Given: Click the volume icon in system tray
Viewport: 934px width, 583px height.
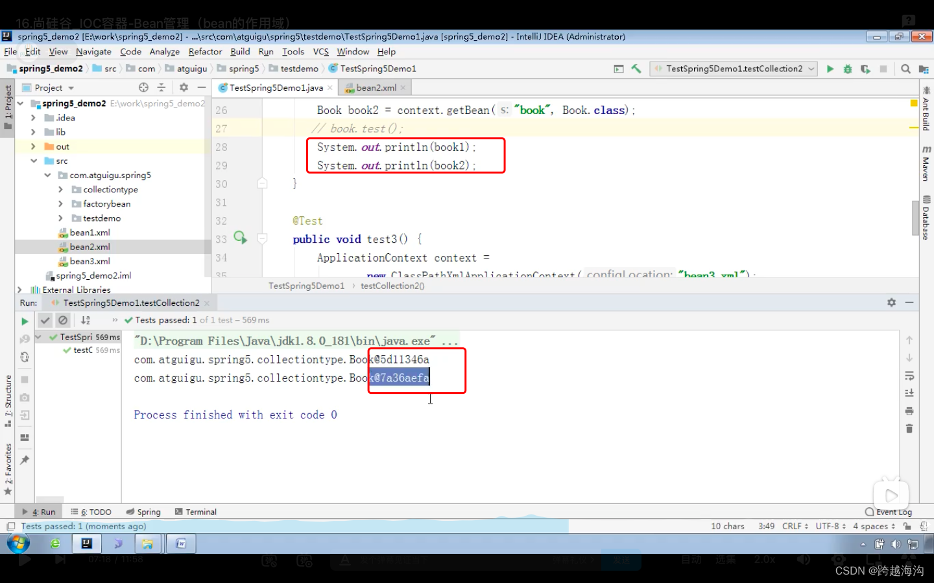Looking at the screenshot, I should pos(896,544).
